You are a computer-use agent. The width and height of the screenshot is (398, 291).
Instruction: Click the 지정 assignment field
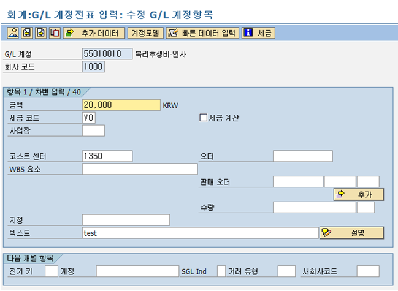coord(126,220)
